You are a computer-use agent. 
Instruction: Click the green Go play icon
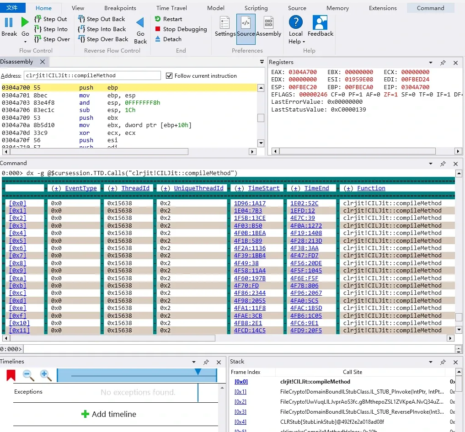pos(25,22)
